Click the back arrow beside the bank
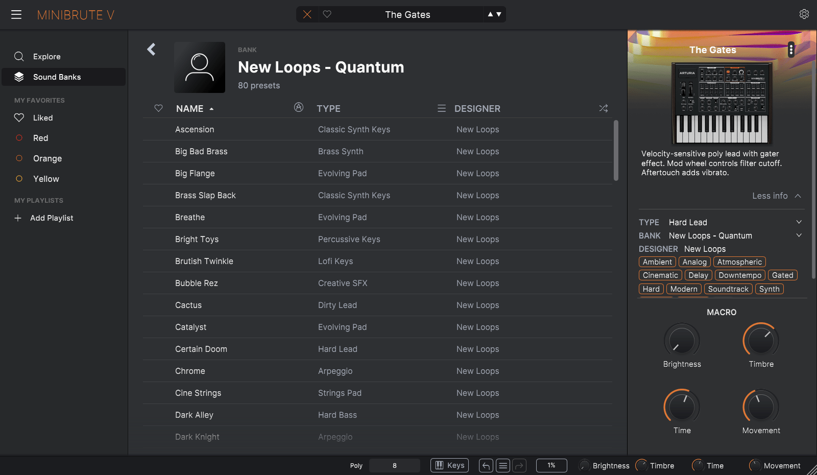This screenshot has width=817, height=475. pos(151,49)
